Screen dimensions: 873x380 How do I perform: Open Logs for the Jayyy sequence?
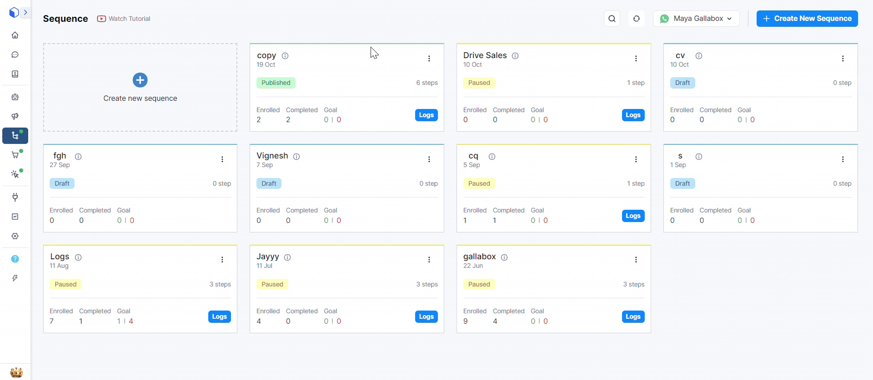tap(426, 316)
